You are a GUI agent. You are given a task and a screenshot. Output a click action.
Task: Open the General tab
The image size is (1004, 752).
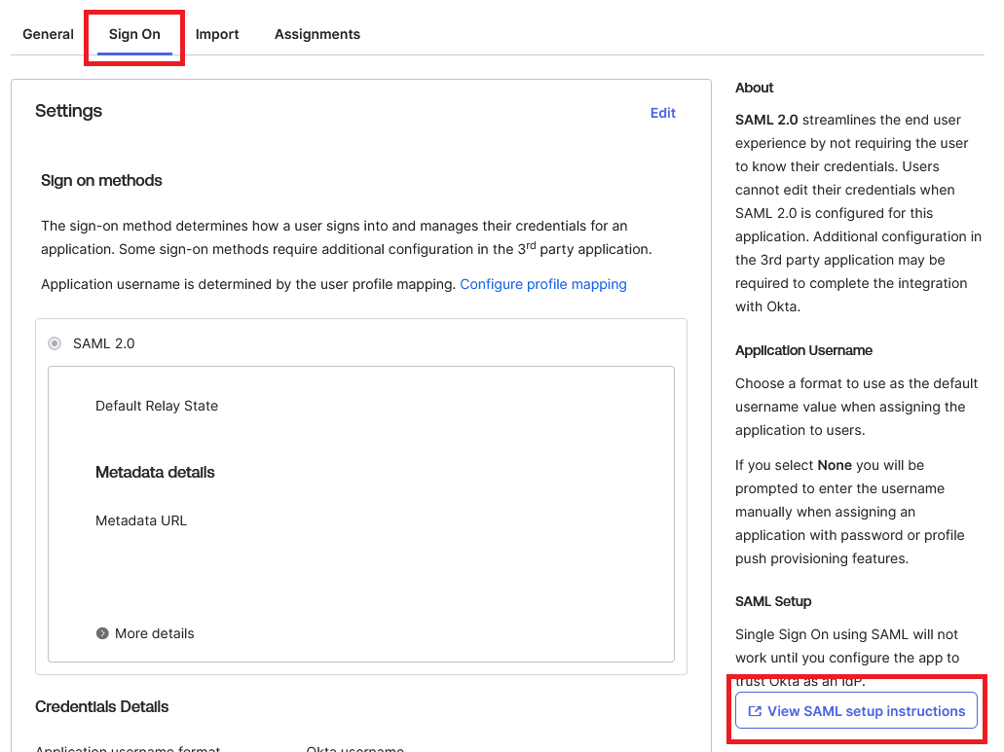[x=48, y=34]
